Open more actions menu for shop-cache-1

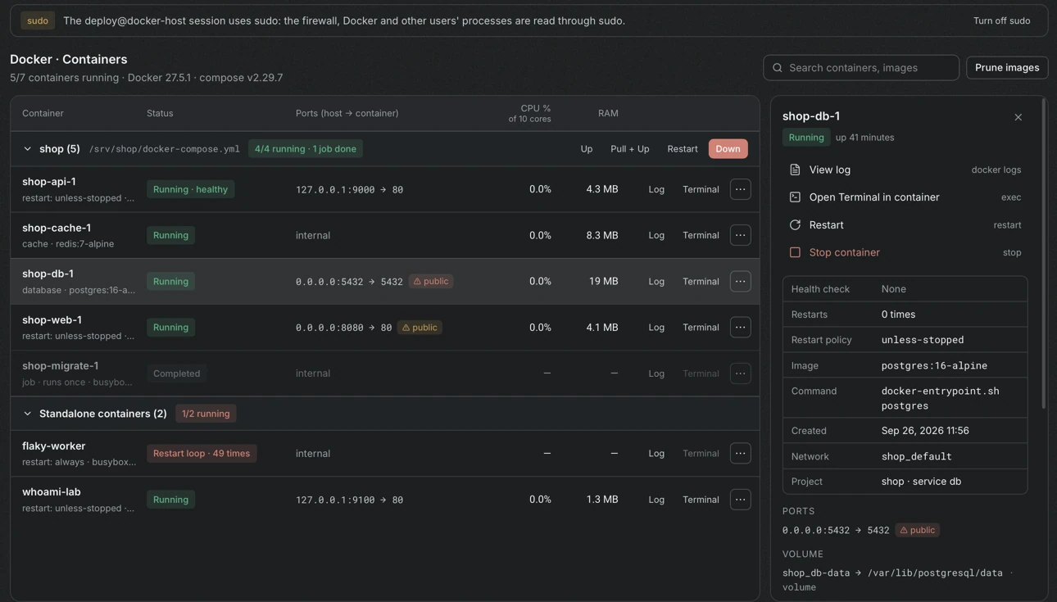(740, 235)
